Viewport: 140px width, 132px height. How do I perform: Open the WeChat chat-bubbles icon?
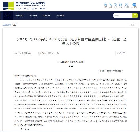click(115, 4)
